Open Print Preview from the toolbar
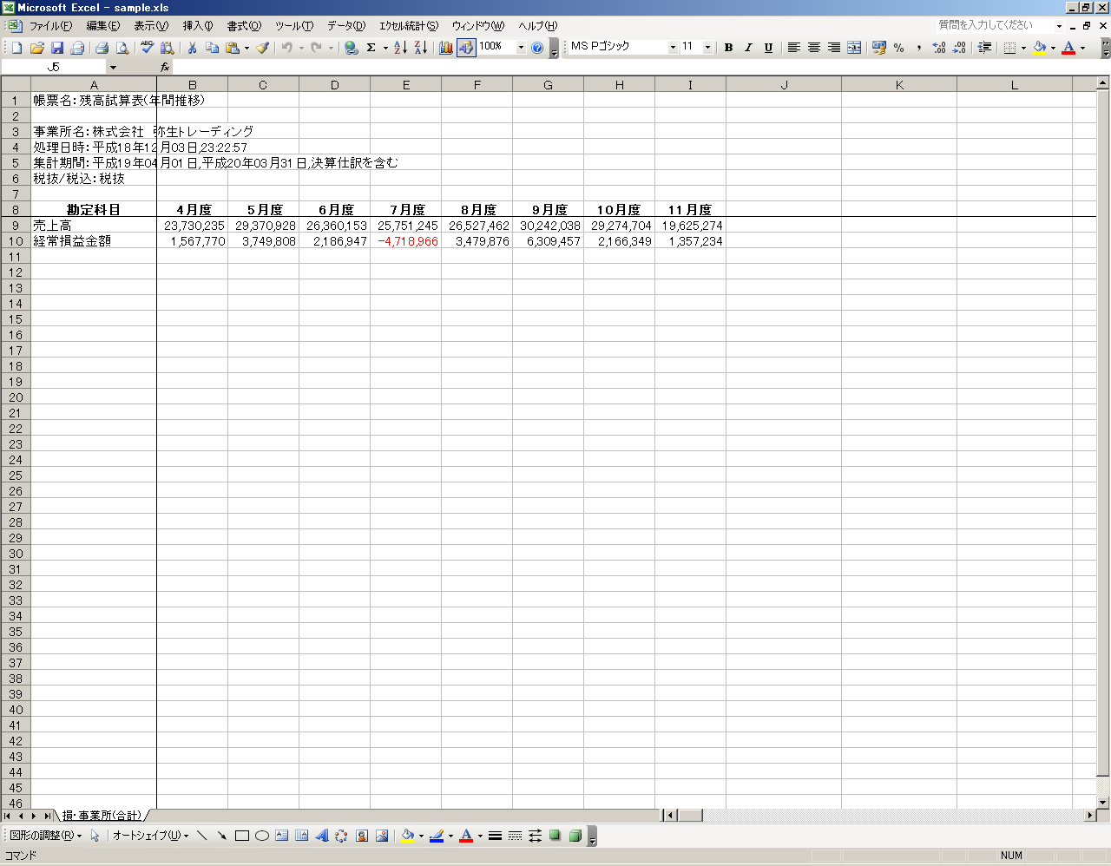 point(122,48)
